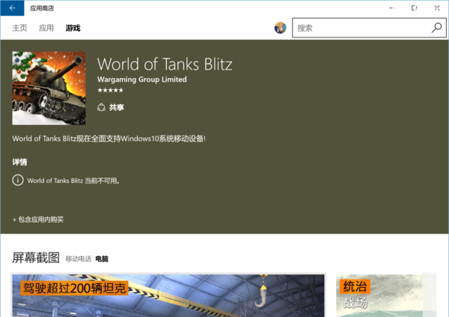This screenshot has height=317, width=449.
Task: Click the five-star rating
Action: pyautogui.click(x=110, y=90)
